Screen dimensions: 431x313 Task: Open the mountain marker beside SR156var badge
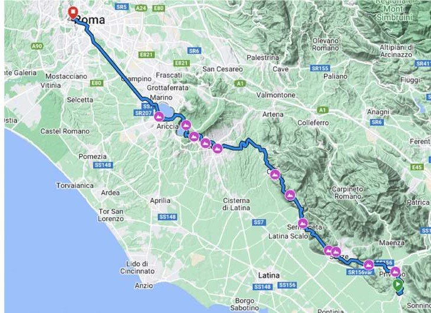(369, 265)
